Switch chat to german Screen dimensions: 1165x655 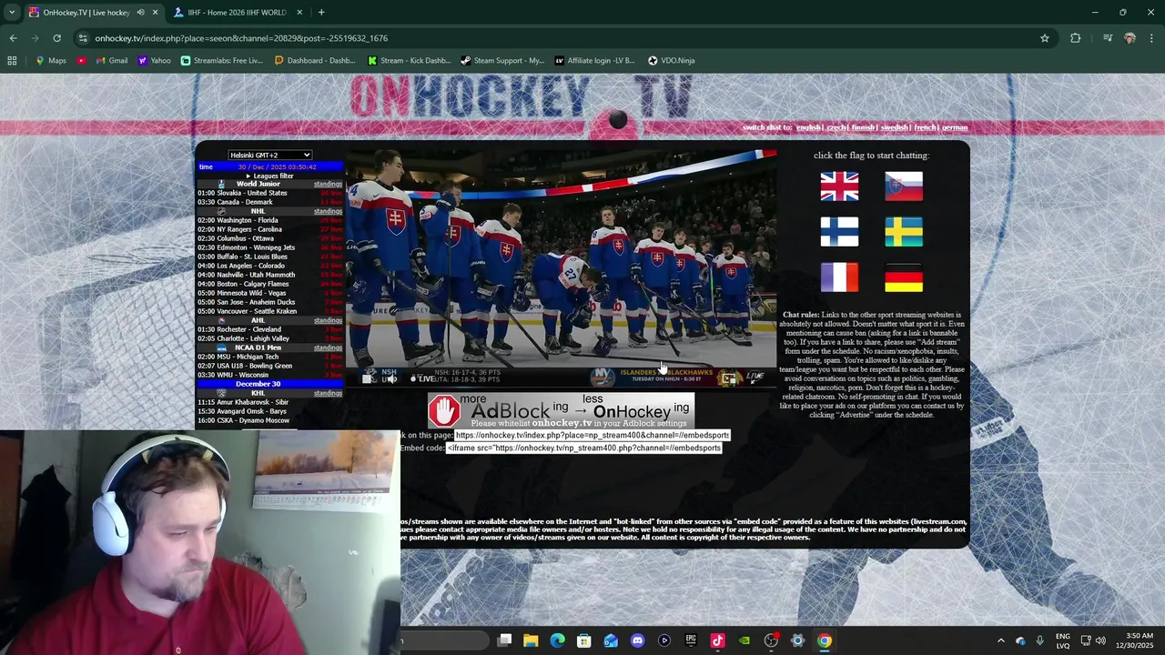955,127
